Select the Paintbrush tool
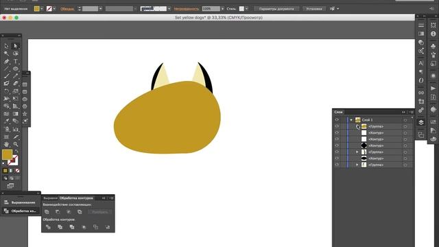439x247 pixels. point(6,76)
